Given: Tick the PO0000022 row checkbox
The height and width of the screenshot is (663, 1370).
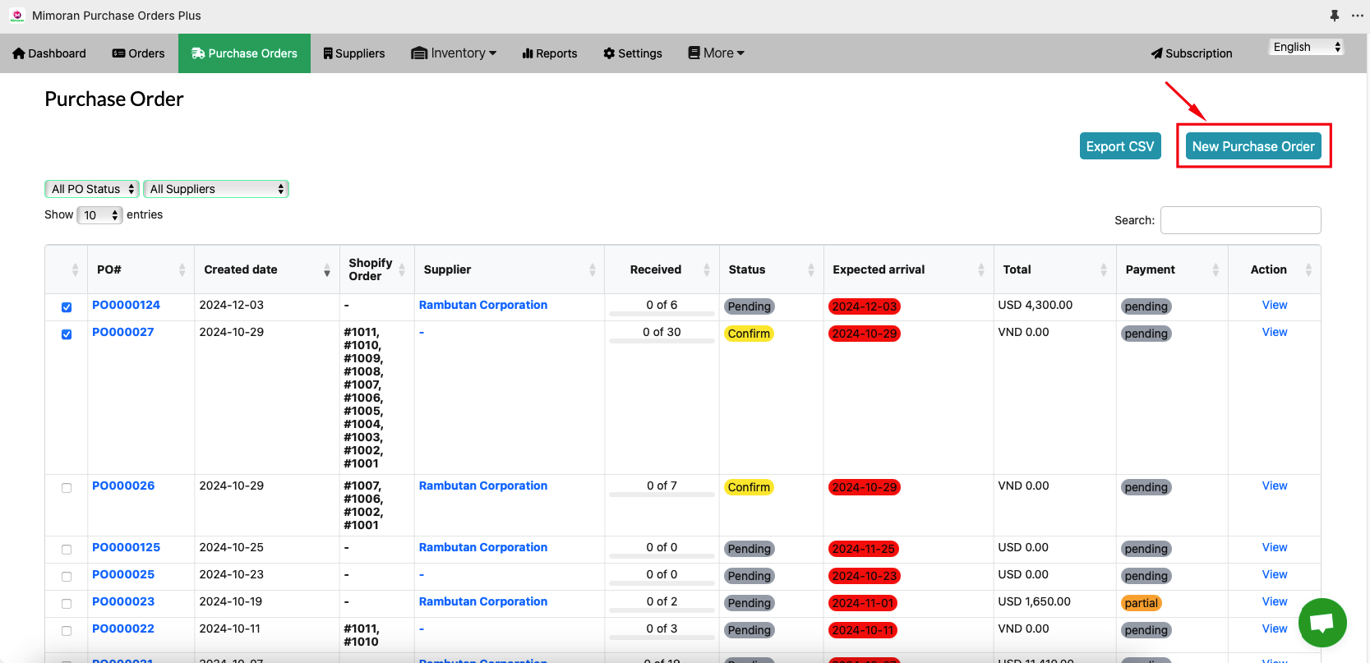Looking at the screenshot, I should point(67,631).
